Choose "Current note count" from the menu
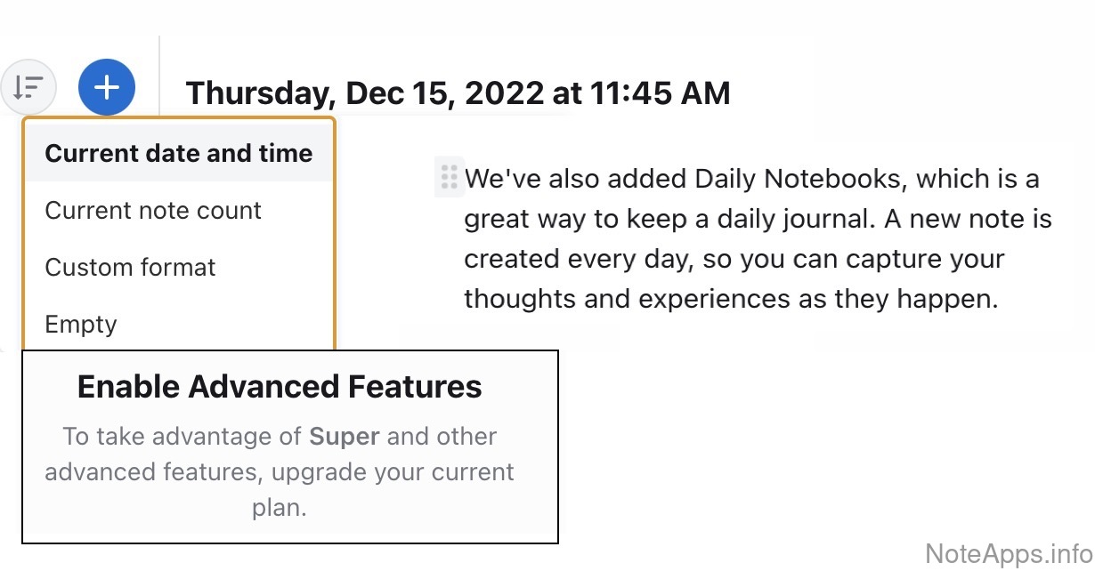Image resolution: width=1095 pixels, height=571 pixels. [153, 211]
